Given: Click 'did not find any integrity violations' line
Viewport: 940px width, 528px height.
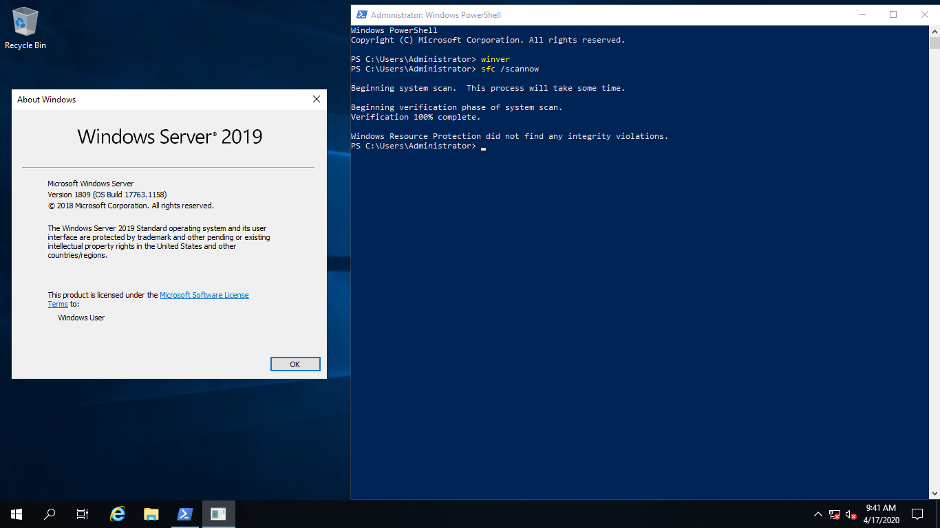Looking at the screenshot, I should point(510,136).
